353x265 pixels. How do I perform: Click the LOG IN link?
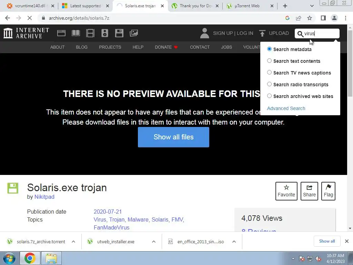point(245,33)
